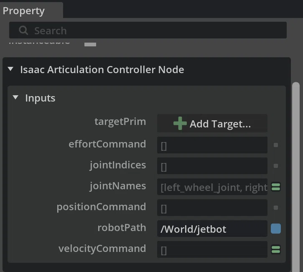303x272 pixels.
Task: Click the gray indicator beside positionCommand
Action: 276,208
